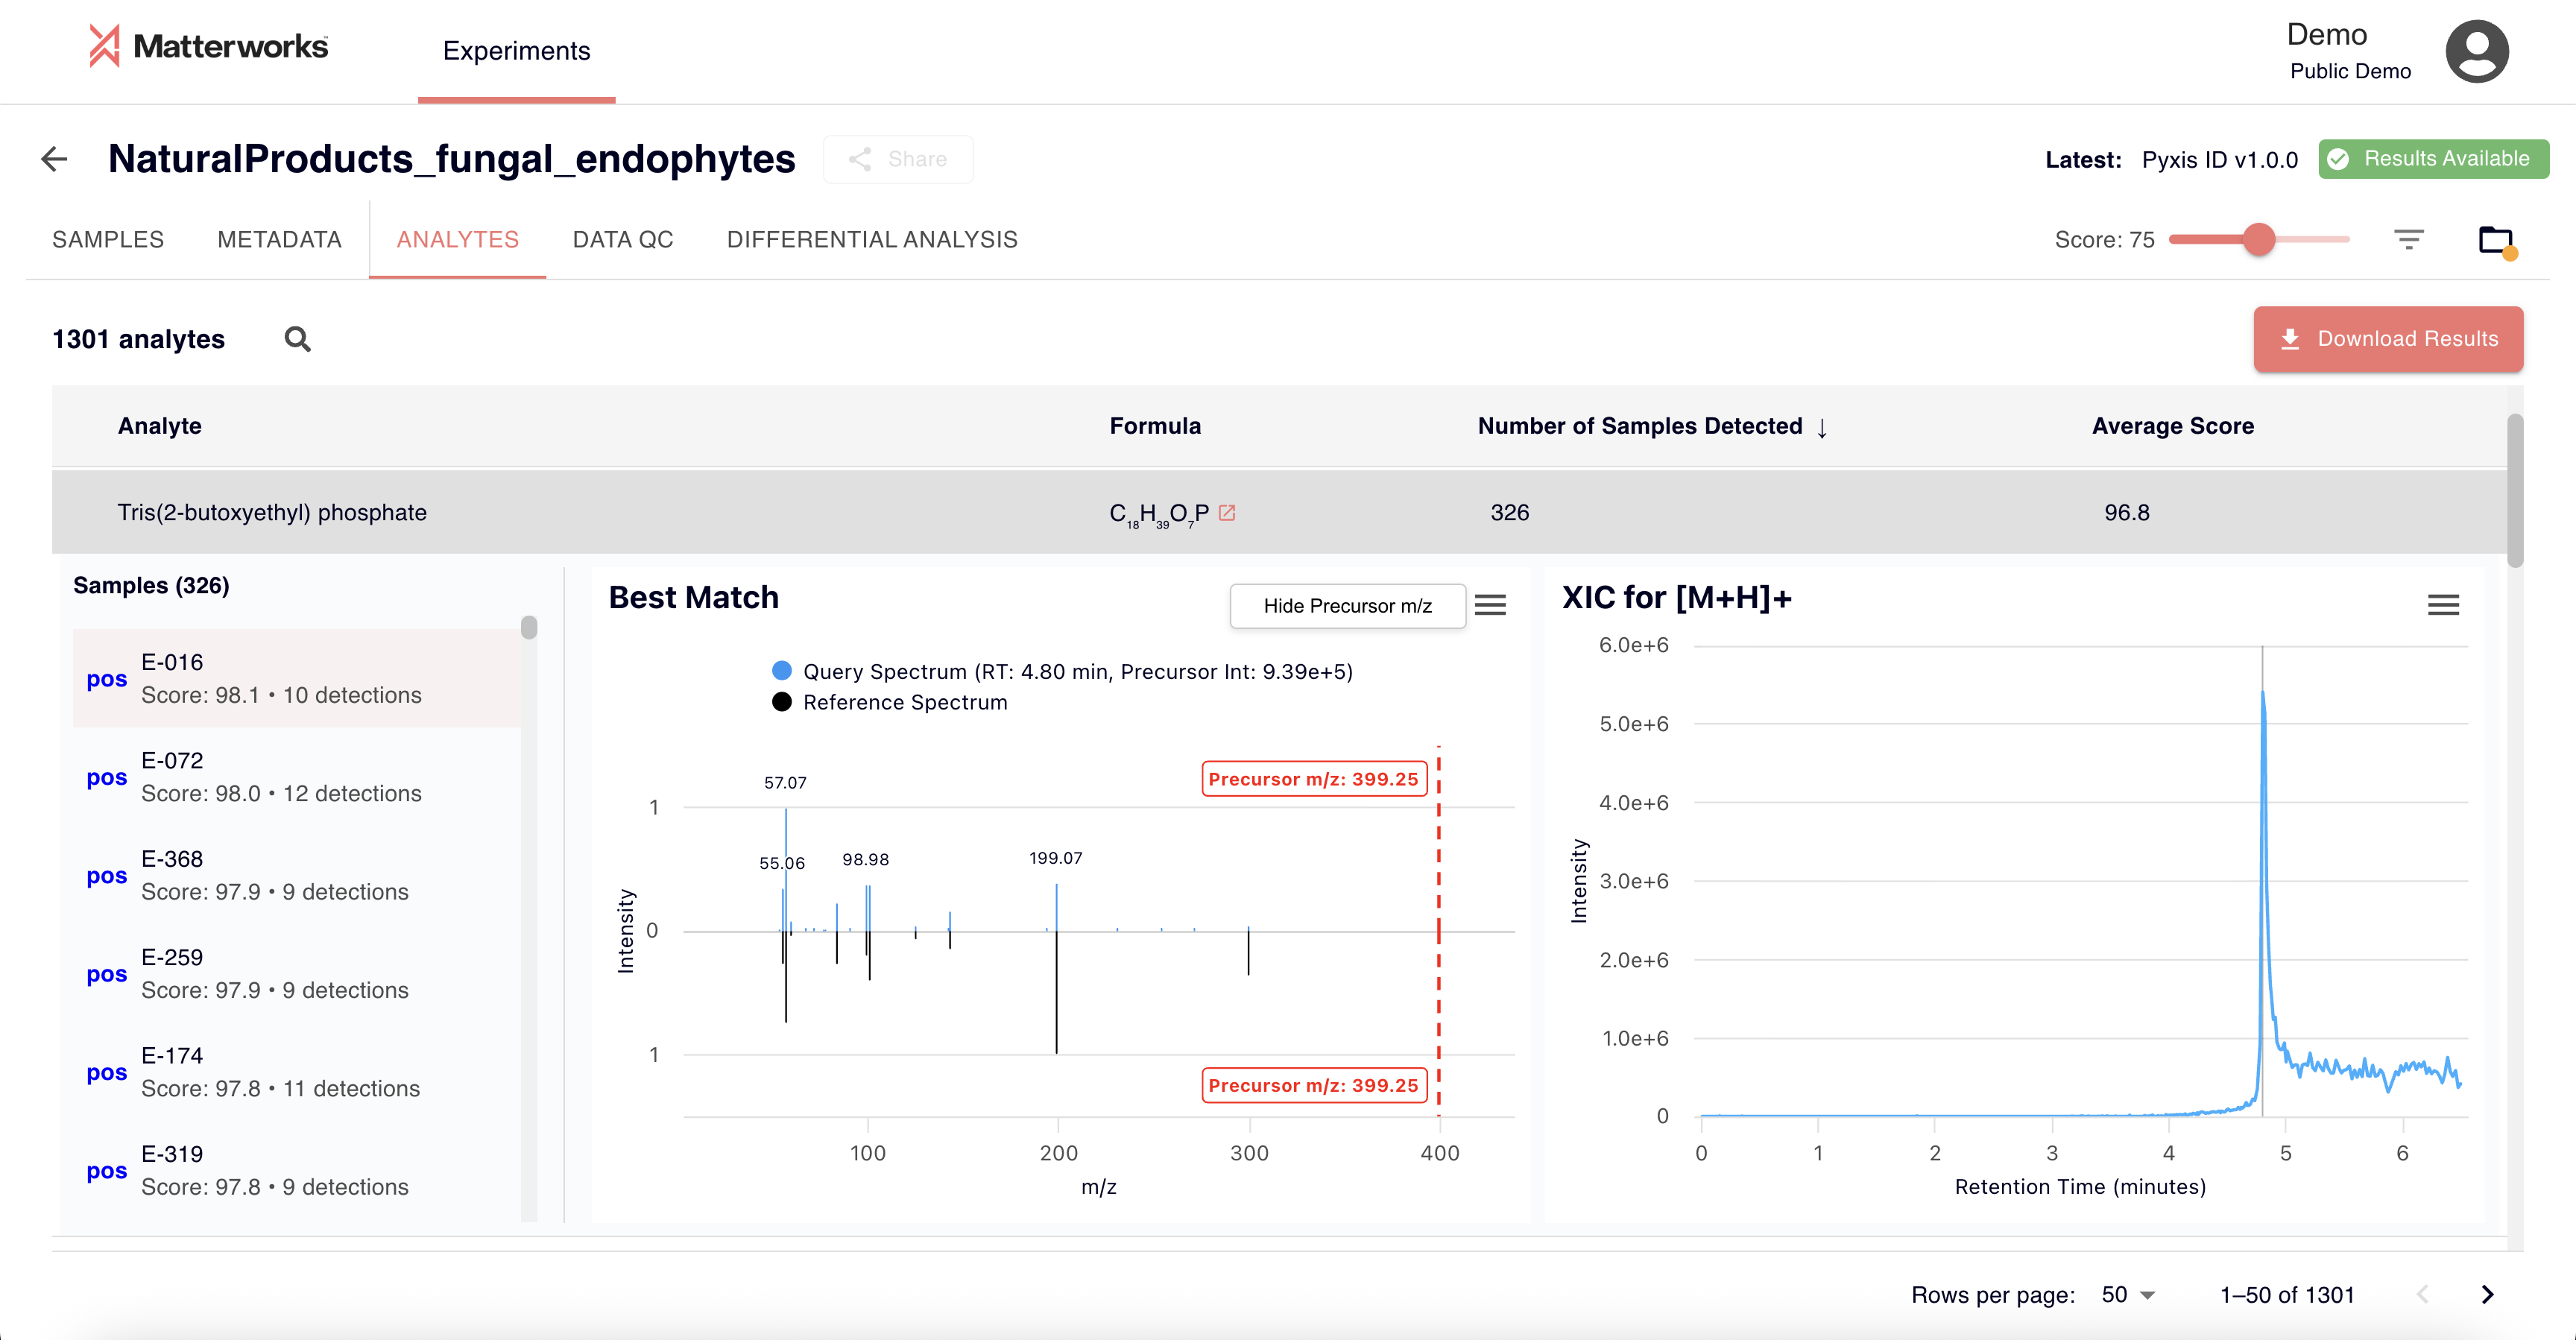2576x1340 pixels.
Task: Open the folder icon with orange notification dot
Action: (2495, 239)
